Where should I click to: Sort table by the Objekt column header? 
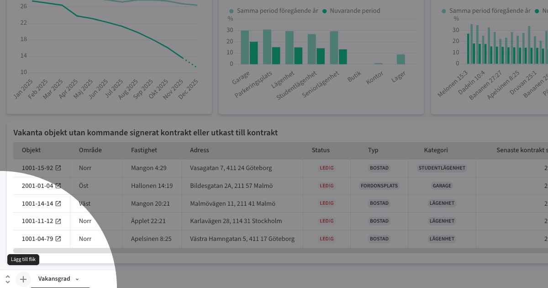pyautogui.click(x=32, y=150)
